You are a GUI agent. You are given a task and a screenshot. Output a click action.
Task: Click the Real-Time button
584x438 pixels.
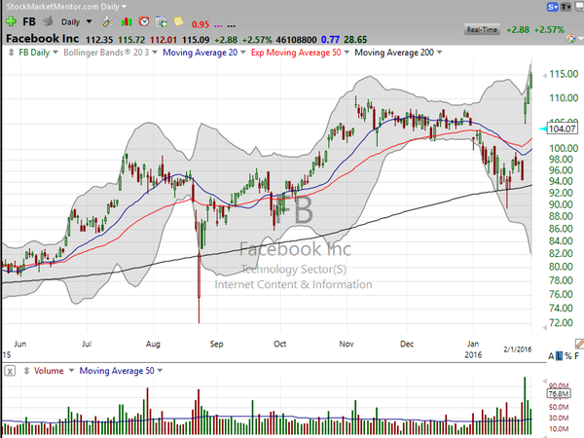click(482, 30)
